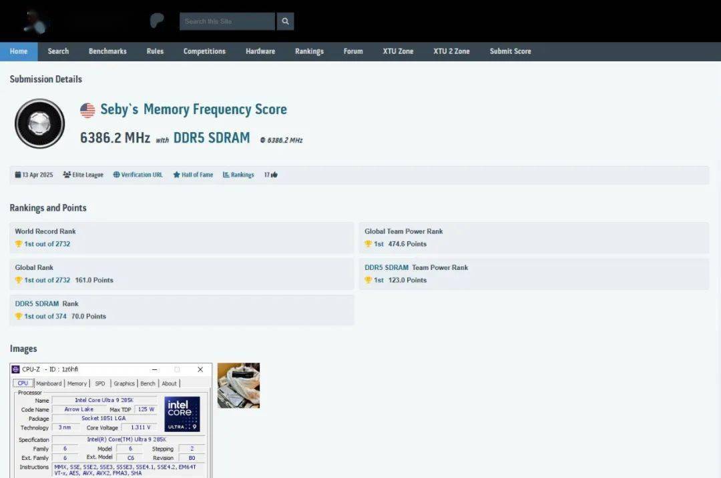Go to Benchmarks in the navigation bar
This screenshot has height=478, width=721.
107,51
